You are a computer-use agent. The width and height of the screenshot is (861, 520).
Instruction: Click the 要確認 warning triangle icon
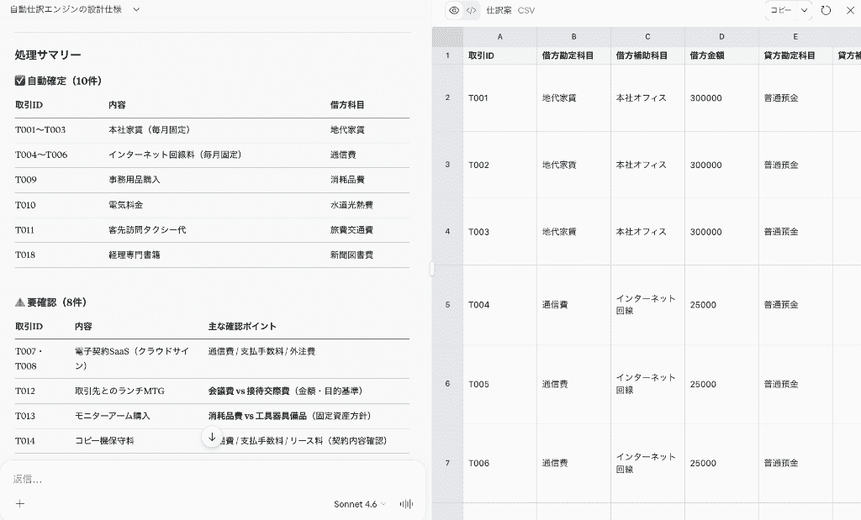(20, 302)
